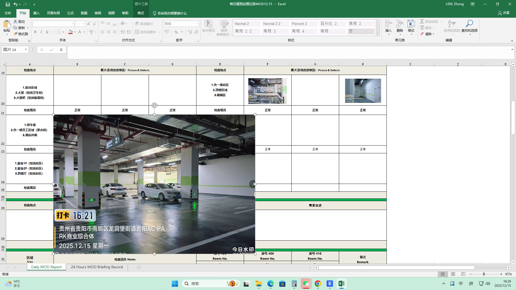The height and width of the screenshot is (290, 516).
Task: Switch to Page Layout view in status bar
Action: [x=453, y=274]
